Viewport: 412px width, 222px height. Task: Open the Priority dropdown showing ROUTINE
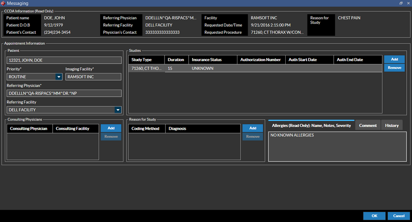click(59, 77)
